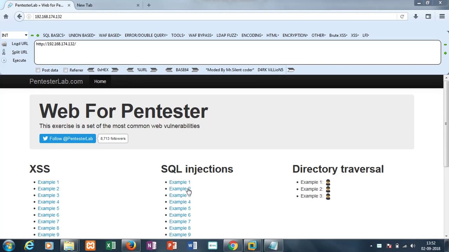The image size is (449, 252).
Task: Expand the OTHER menu
Action: click(319, 35)
